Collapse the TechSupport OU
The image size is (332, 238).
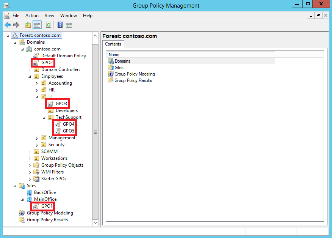coord(44,118)
